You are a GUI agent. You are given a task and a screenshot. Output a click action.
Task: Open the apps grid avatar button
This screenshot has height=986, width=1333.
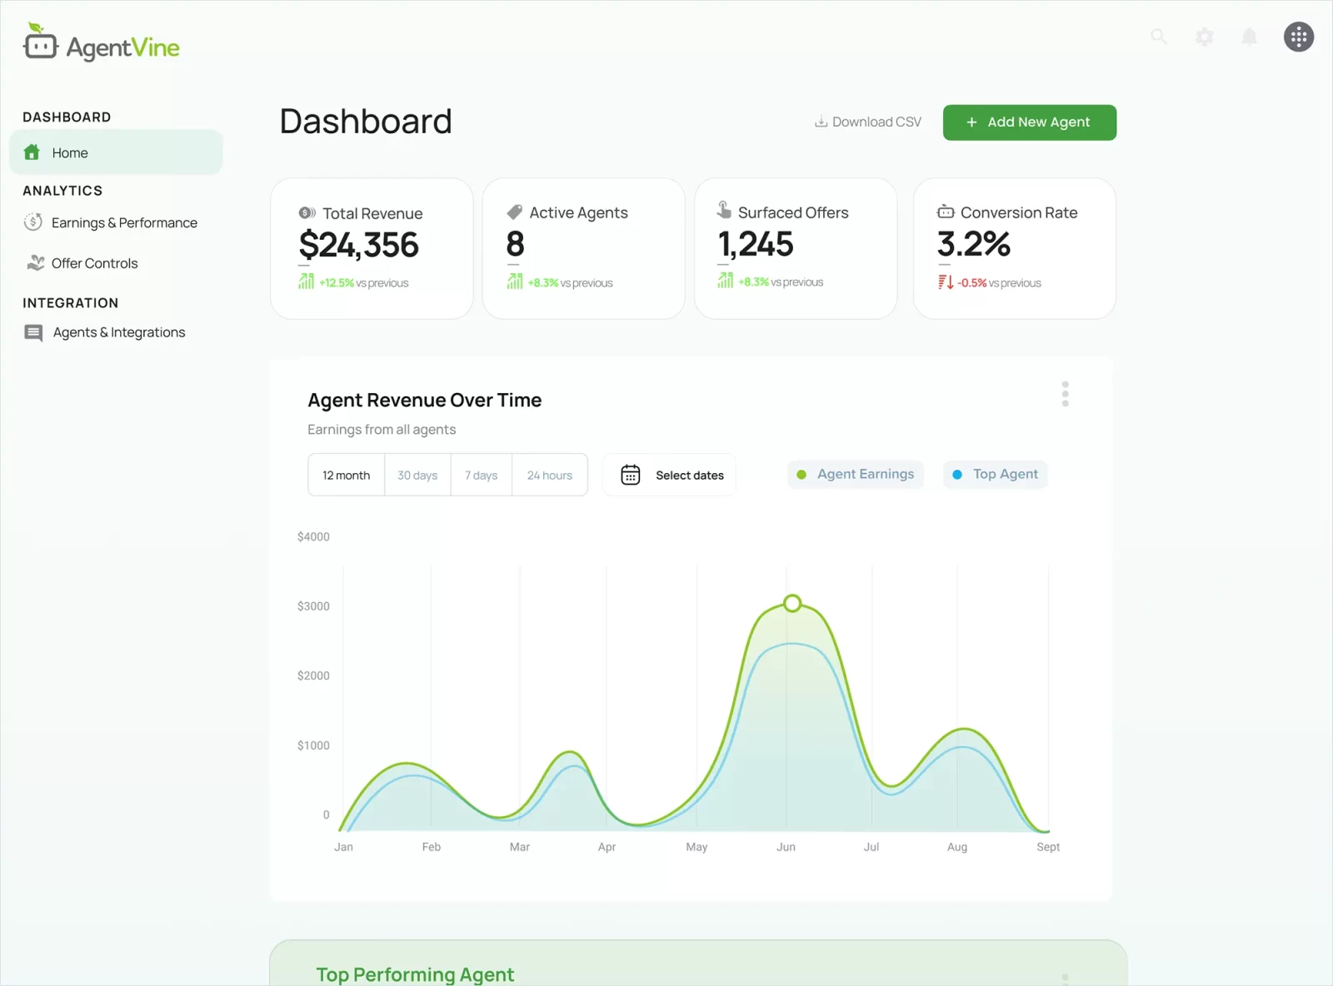click(x=1298, y=37)
